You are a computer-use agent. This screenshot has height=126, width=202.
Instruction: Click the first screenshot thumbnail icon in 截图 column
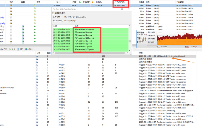click(23, 26)
